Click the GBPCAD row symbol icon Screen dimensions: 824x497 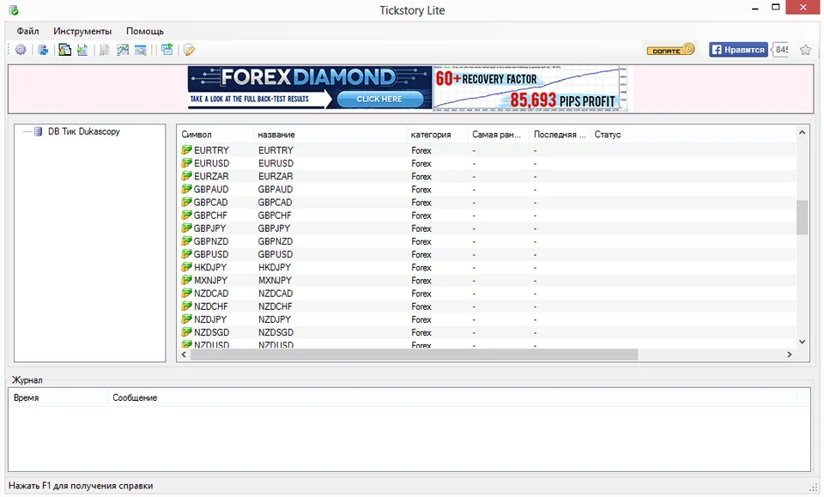pos(186,203)
